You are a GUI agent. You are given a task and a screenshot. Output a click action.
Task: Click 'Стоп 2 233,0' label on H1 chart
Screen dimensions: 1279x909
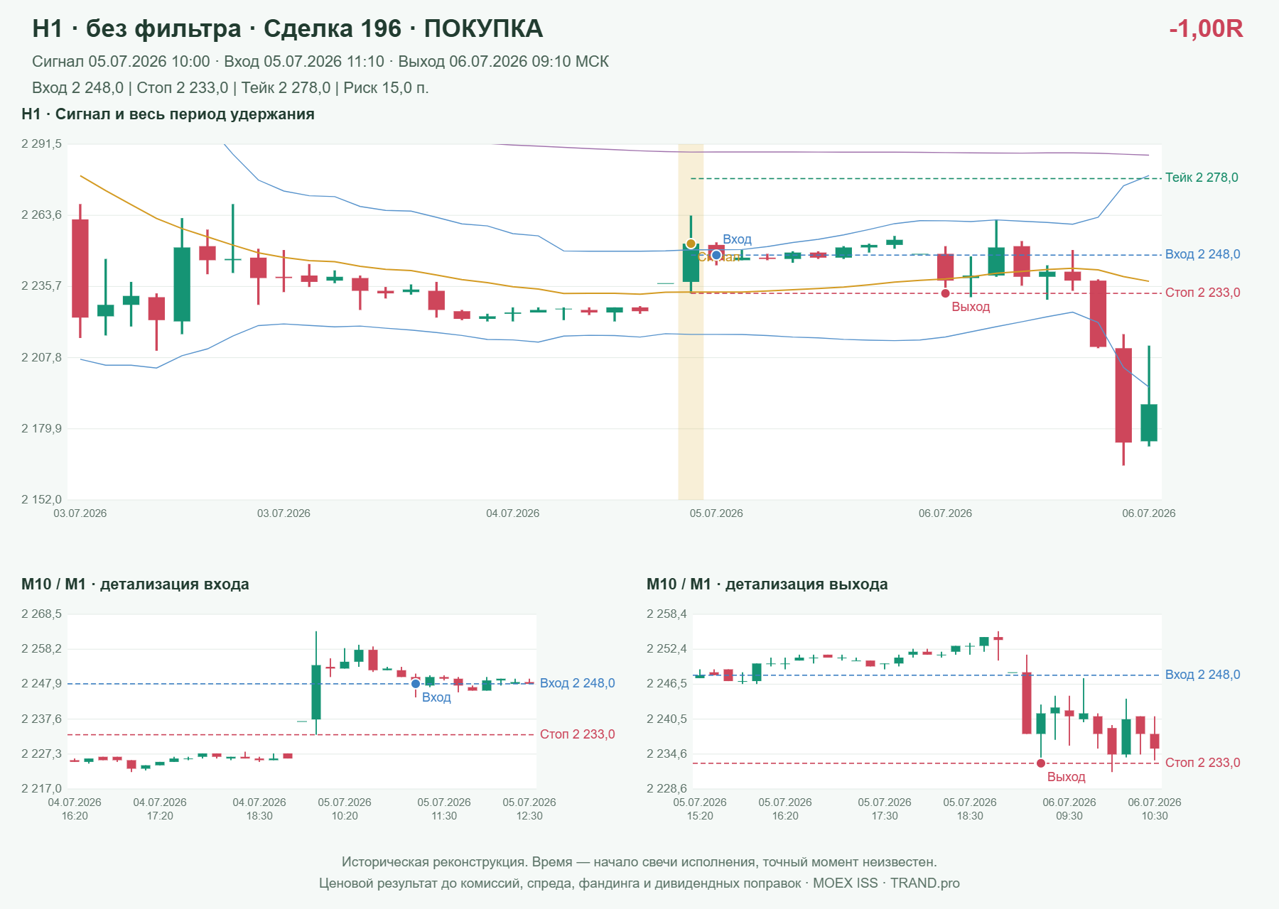pos(1202,293)
